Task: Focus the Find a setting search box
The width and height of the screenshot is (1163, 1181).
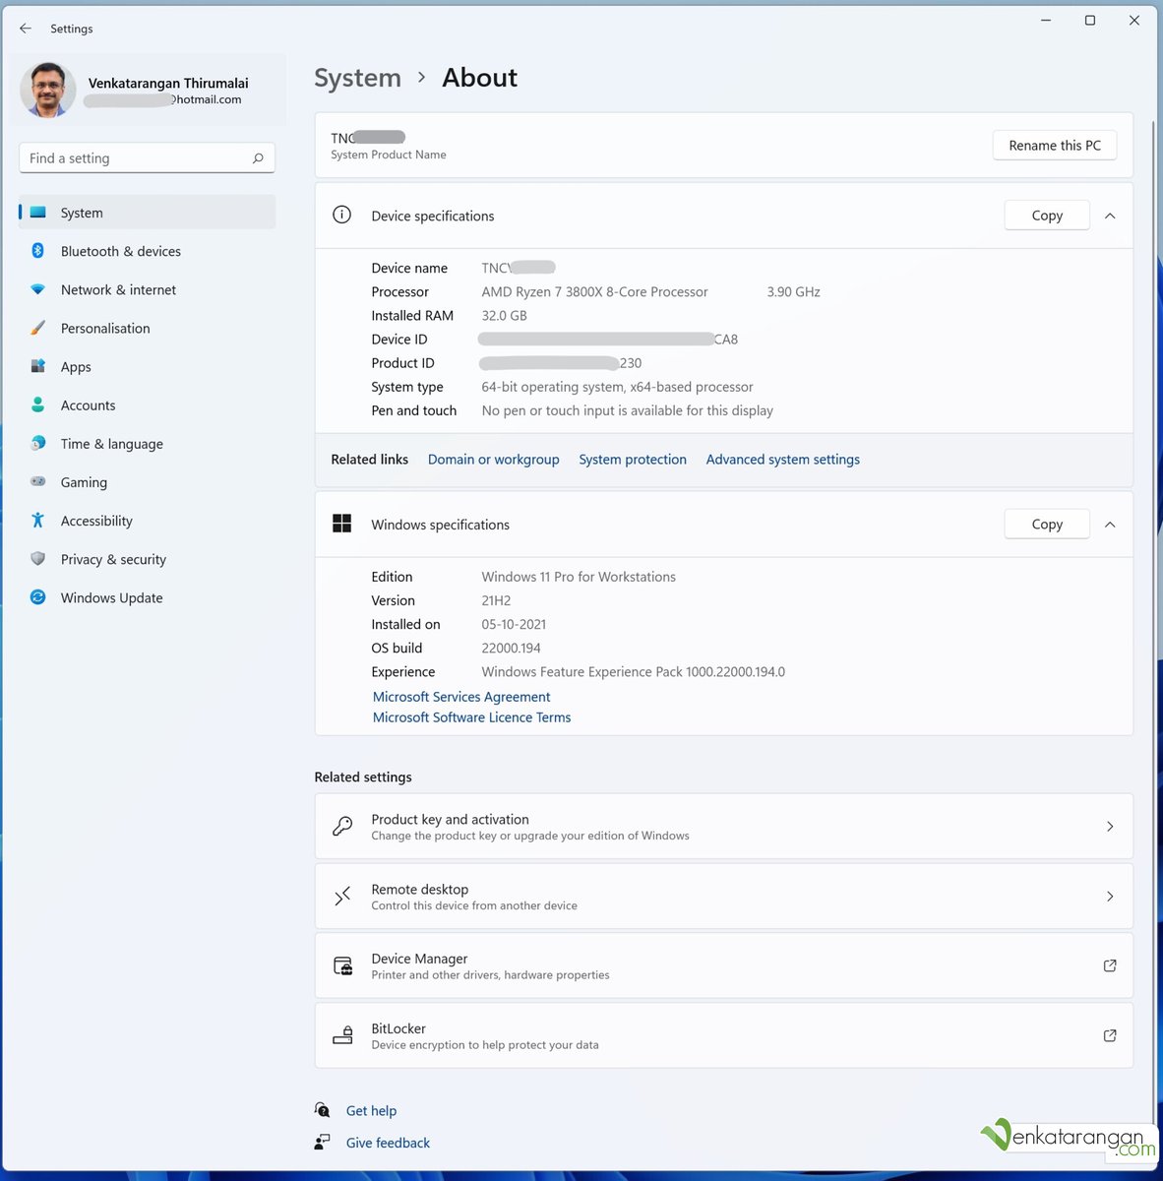Action: [147, 157]
